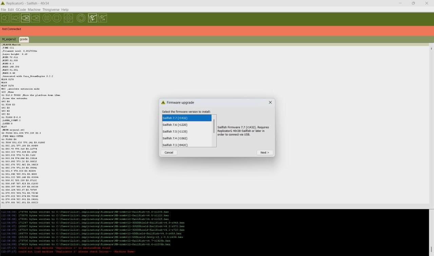
Task: Close the Firmware upgrade dialog
Action: point(270,102)
